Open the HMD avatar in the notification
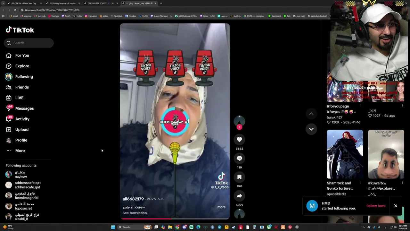 coord(312,206)
